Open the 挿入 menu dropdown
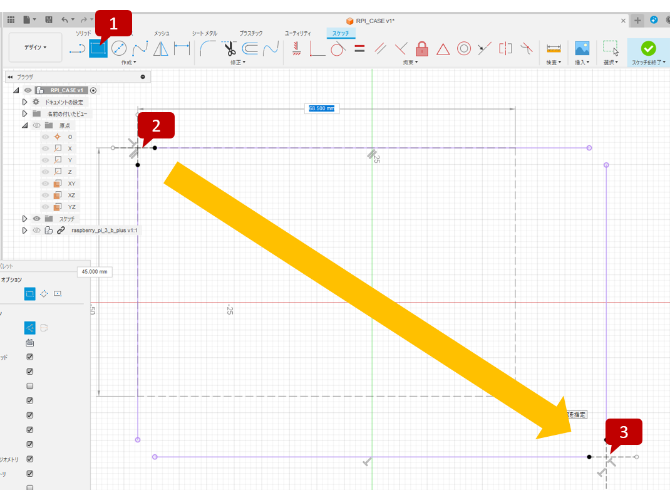The width and height of the screenshot is (670, 490). click(582, 63)
